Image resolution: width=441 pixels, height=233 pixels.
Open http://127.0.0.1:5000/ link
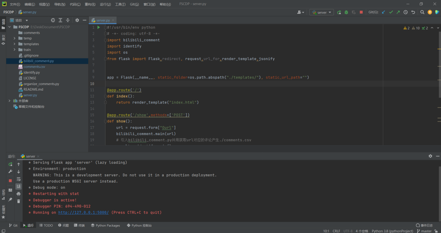(83, 213)
